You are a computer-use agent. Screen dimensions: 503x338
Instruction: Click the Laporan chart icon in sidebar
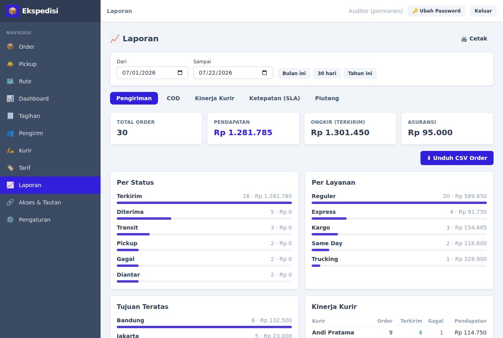click(x=10, y=185)
